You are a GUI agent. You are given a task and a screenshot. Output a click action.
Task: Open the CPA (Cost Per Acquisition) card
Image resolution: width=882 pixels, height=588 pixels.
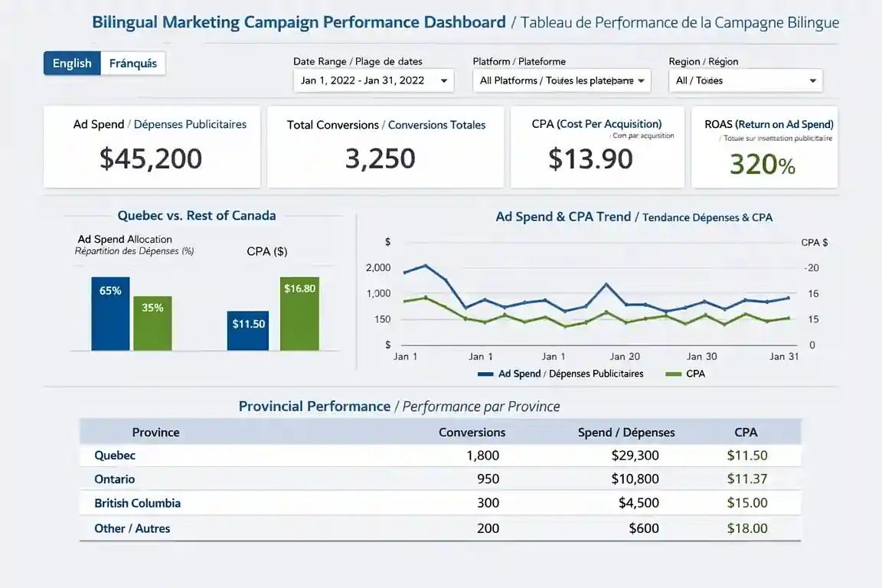point(597,146)
